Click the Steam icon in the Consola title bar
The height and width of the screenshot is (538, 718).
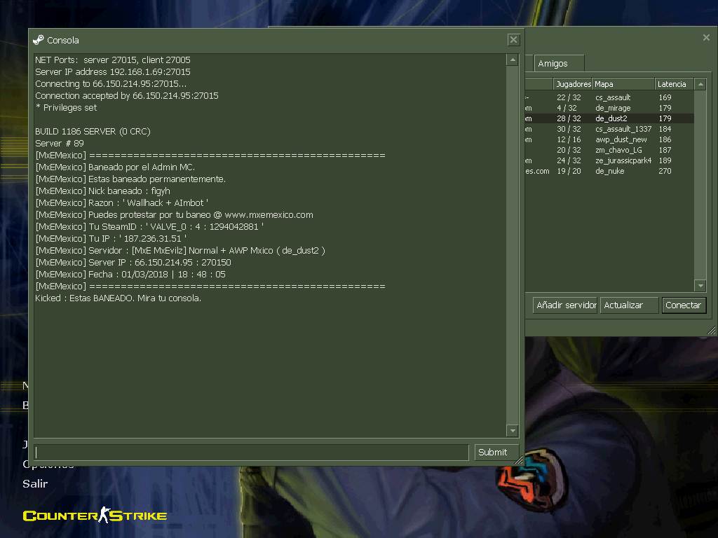(x=39, y=40)
